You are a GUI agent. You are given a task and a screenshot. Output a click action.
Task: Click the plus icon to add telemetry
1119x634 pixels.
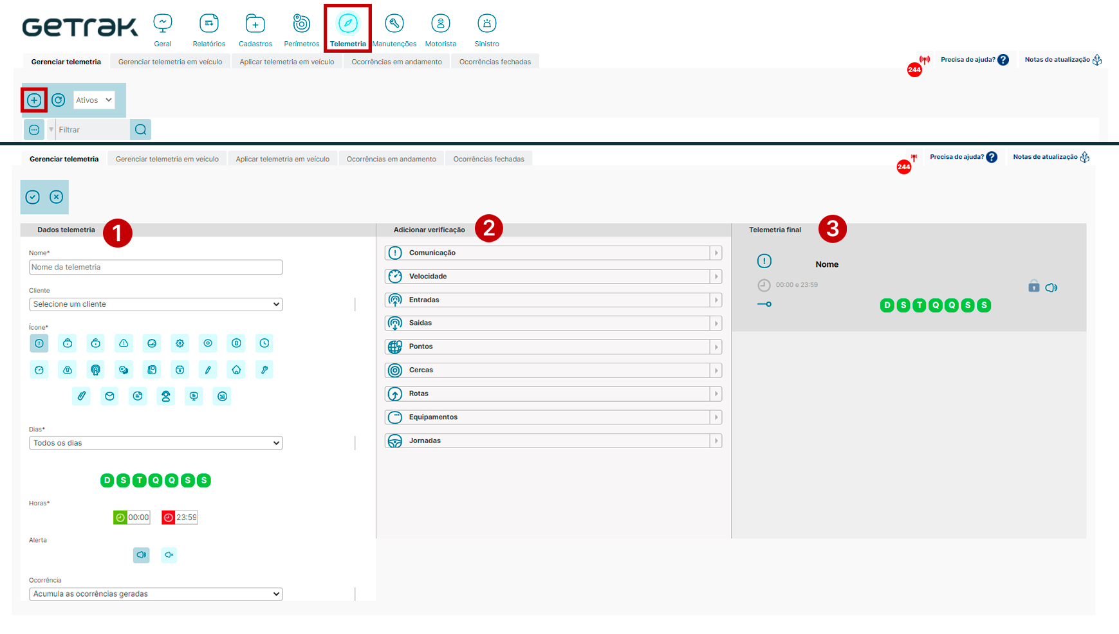(x=34, y=100)
